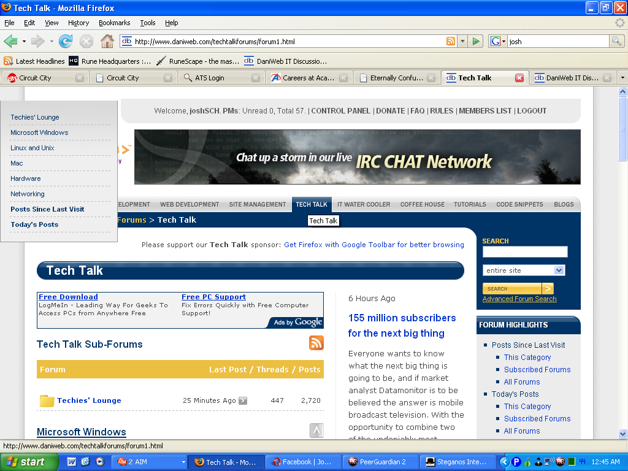Viewport: 628px width, 471px height.
Task: Collapse the Microsoft Windows section arrow
Action: coord(316,431)
